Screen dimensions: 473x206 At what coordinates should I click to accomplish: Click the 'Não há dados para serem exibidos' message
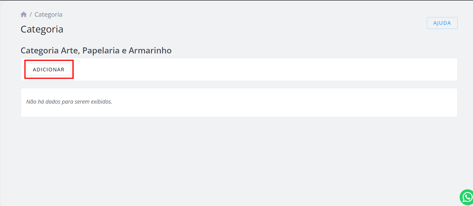(69, 102)
